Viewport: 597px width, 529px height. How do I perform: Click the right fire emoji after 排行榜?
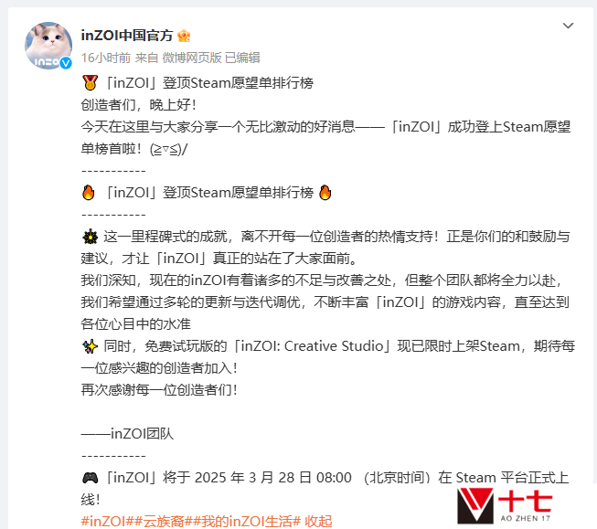coord(325,193)
